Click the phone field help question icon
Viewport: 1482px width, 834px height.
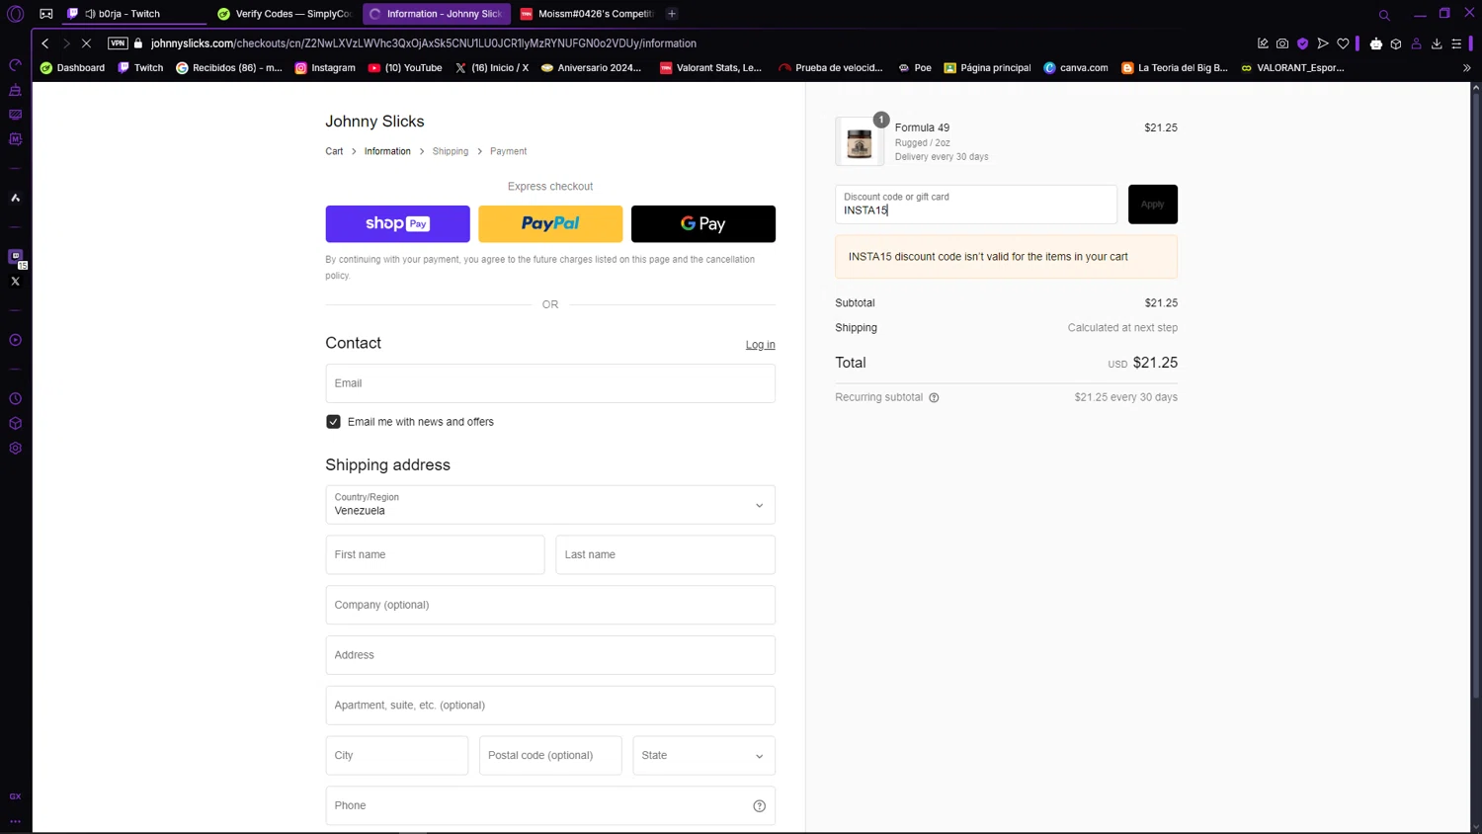(x=759, y=806)
